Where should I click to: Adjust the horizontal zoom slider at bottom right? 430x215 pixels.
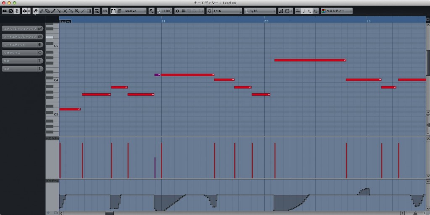415,213
